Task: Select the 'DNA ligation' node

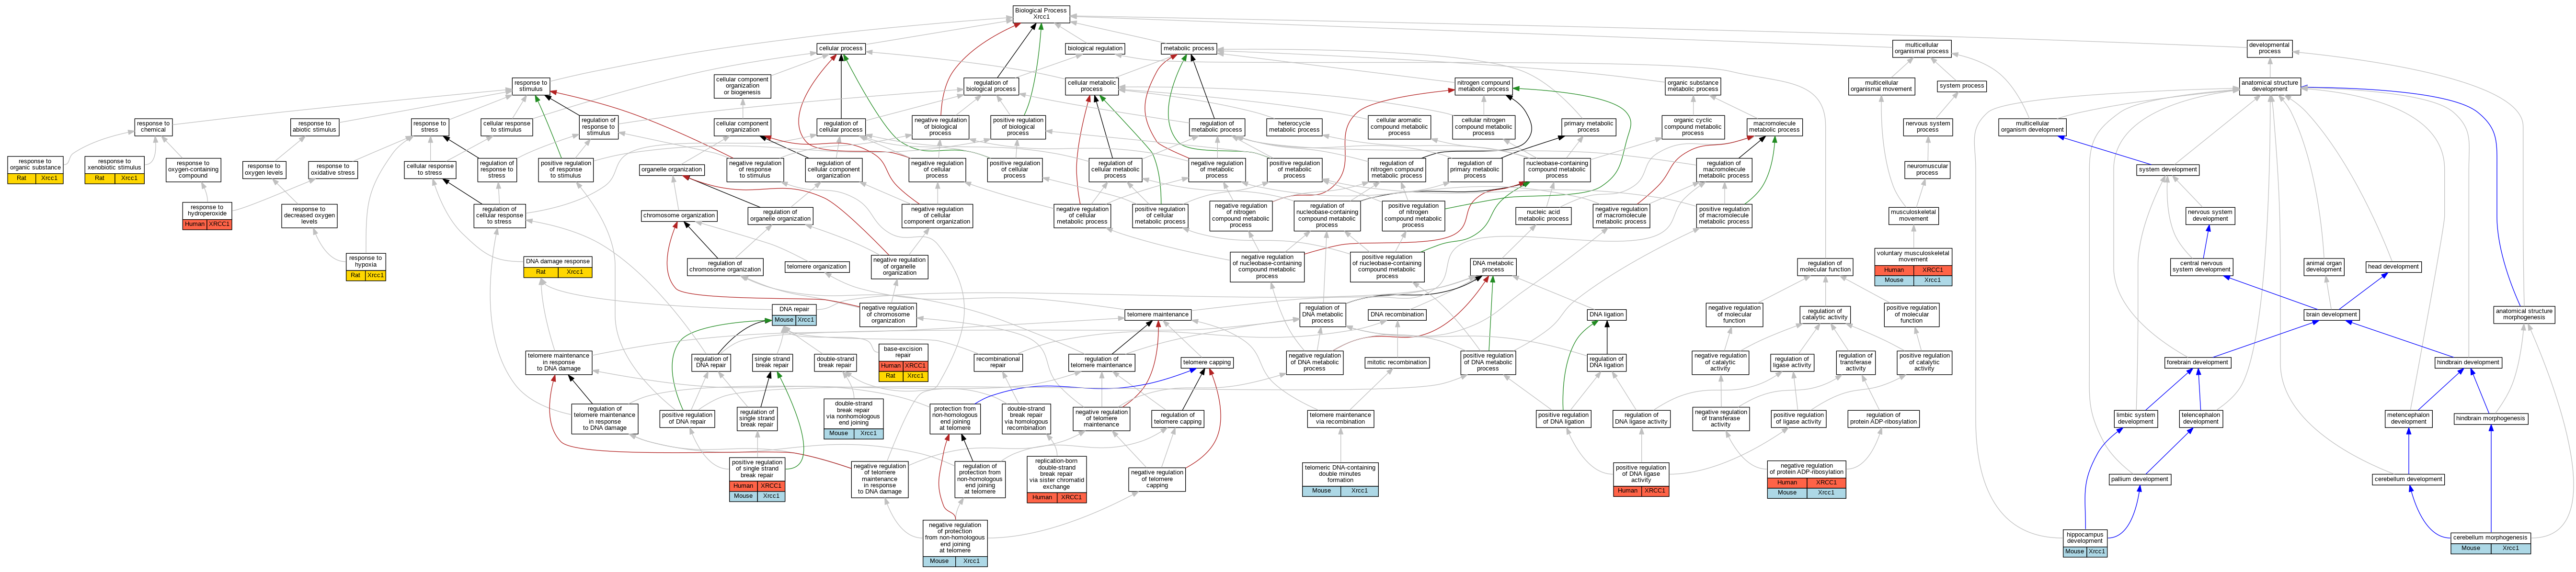Action: point(1606,315)
